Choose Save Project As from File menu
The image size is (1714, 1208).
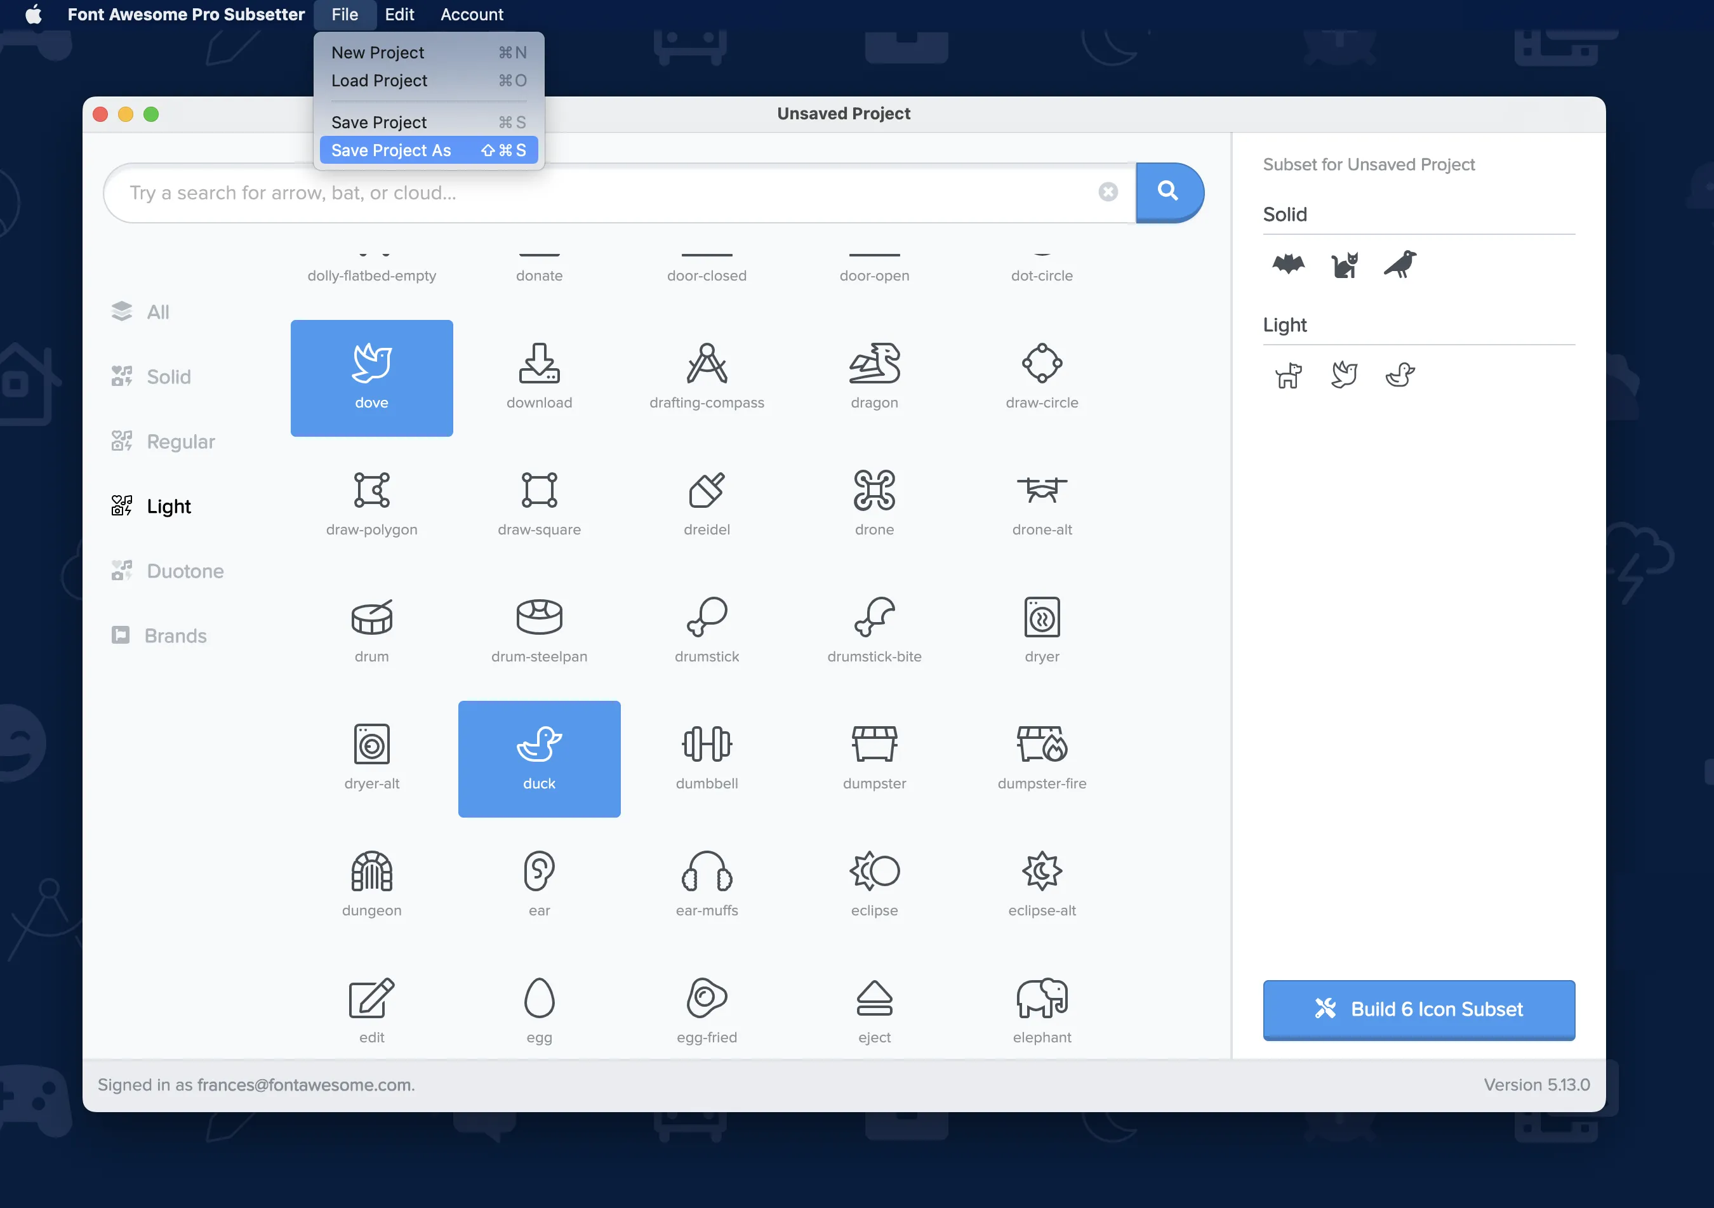click(x=391, y=150)
